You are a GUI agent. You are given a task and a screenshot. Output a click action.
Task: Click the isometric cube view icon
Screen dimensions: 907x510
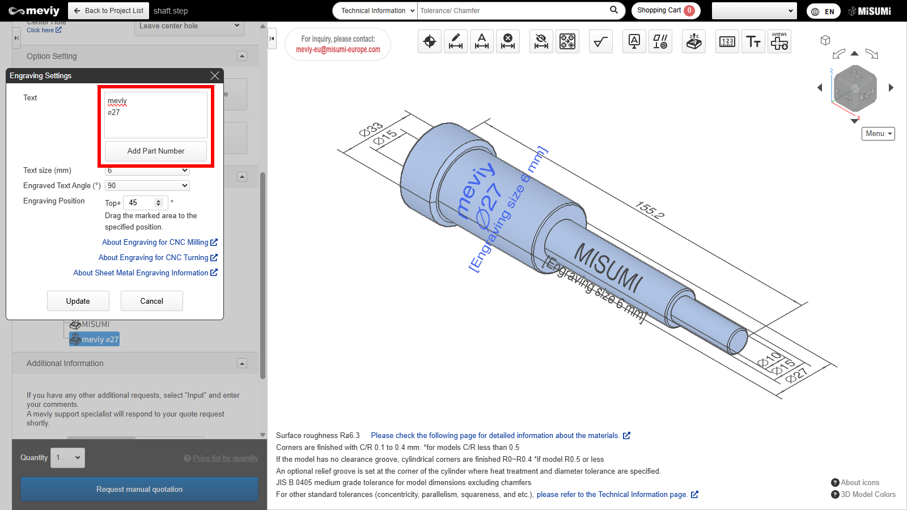pyautogui.click(x=825, y=40)
